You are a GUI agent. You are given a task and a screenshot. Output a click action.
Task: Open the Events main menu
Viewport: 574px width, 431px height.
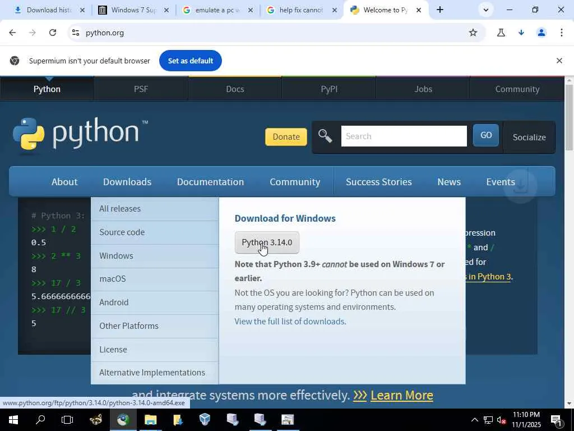point(501,182)
